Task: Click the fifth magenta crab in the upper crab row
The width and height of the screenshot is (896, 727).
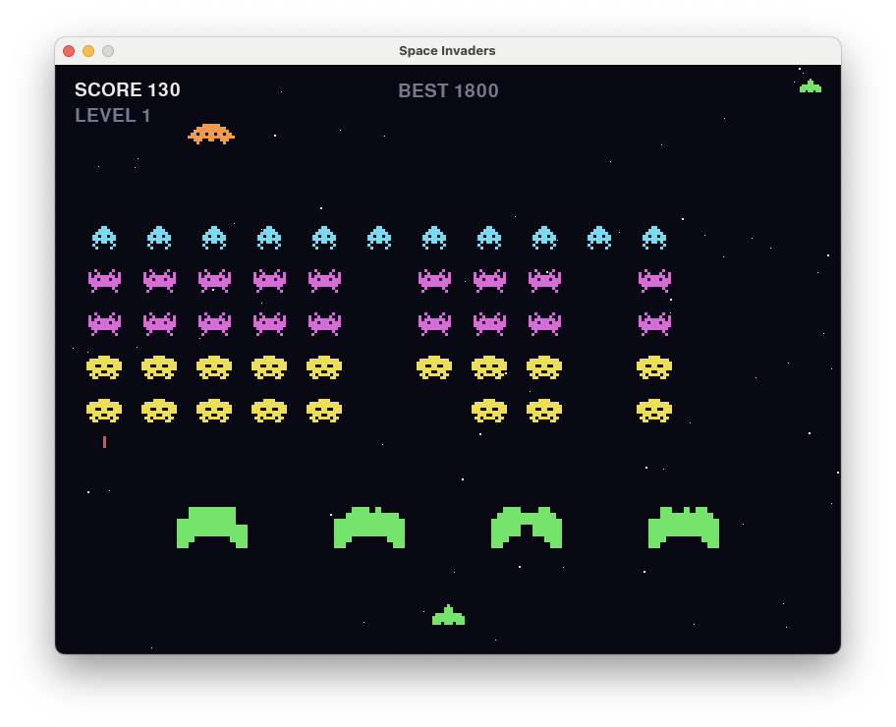Action: (x=324, y=281)
